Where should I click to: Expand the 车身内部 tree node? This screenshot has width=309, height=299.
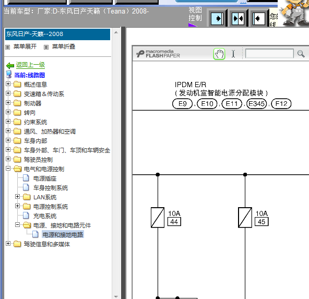click(x=8, y=140)
